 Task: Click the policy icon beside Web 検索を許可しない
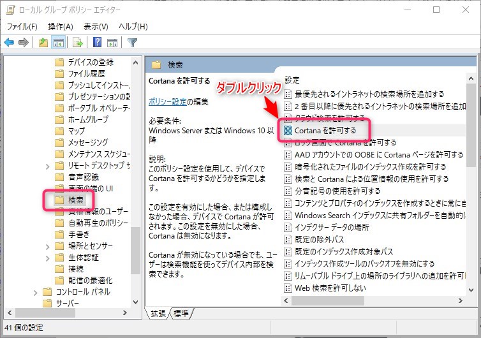(x=288, y=288)
